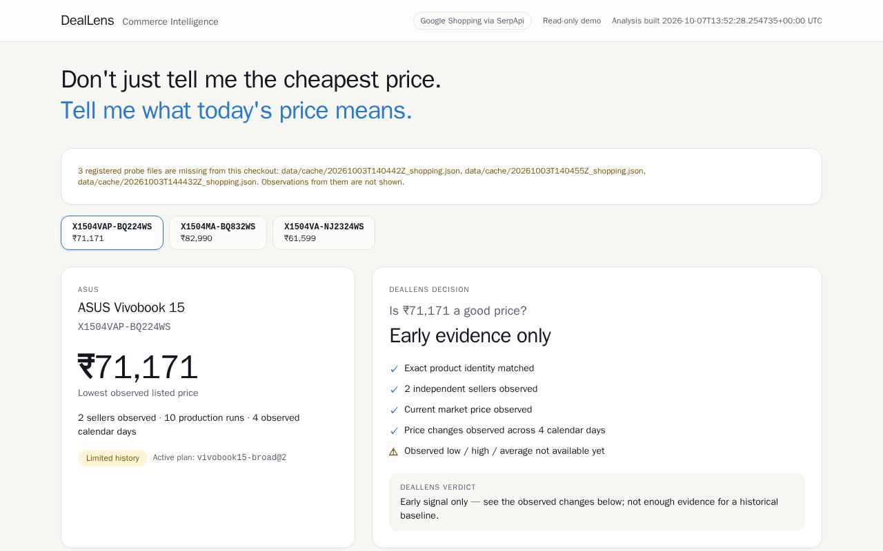Image resolution: width=883 pixels, height=551 pixels.
Task: Click the checkmark beside Exact product identity matched
Action: tap(394, 369)
